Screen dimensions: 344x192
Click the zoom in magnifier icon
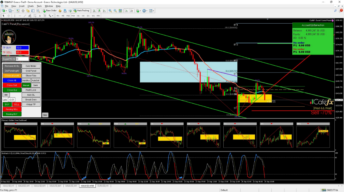[x=110, y=11]
